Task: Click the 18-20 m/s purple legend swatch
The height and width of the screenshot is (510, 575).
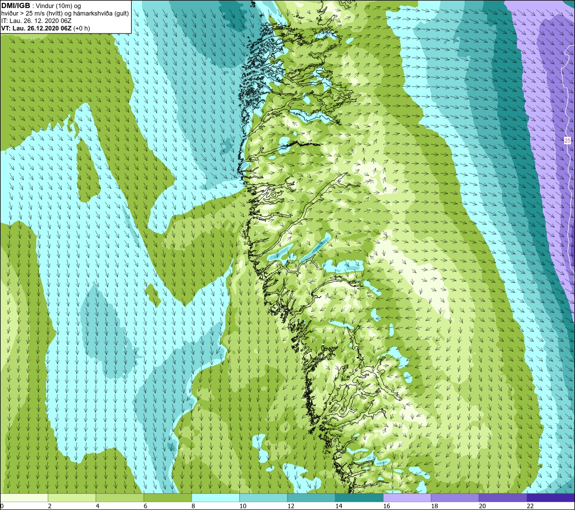Action: click(x=455, y=497)
